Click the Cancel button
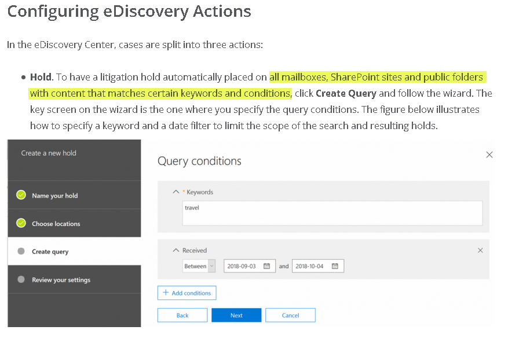The height and width of the screenshot is (341, 508). point(290,315)
